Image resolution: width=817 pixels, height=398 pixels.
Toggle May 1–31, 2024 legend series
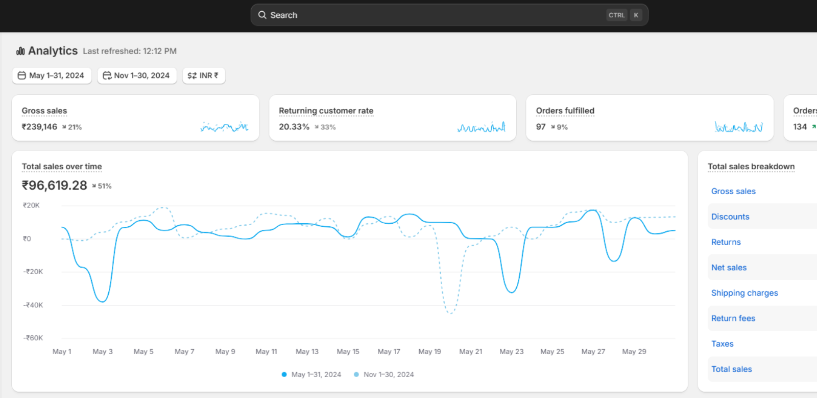(311, 375)
